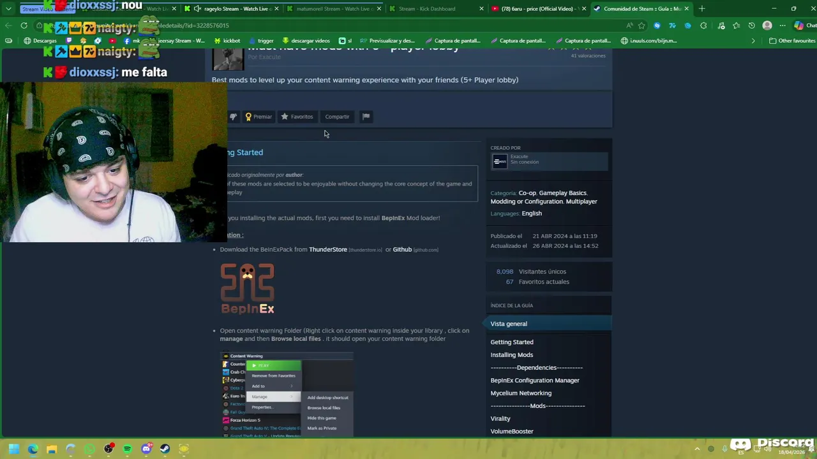
Task: Open the Previsualizar bookmark
Action: click(x=387, y=41)
